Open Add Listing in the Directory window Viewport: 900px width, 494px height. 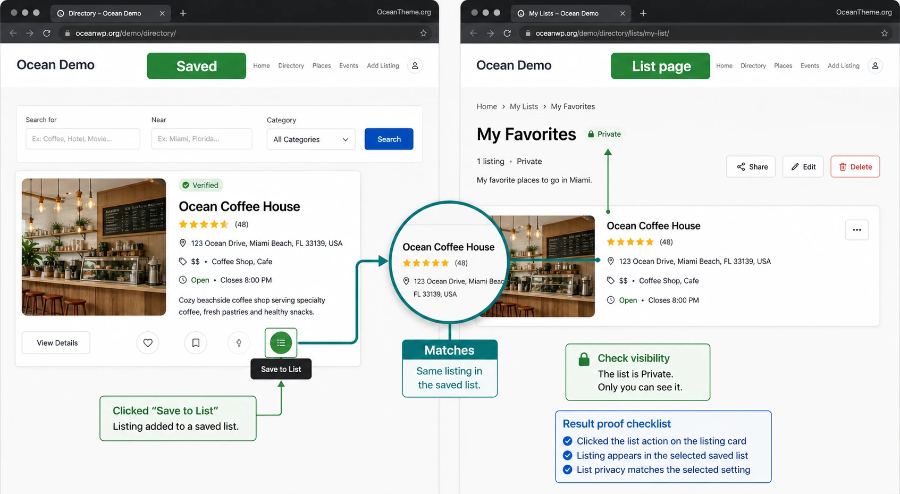[x=383, y=66]
